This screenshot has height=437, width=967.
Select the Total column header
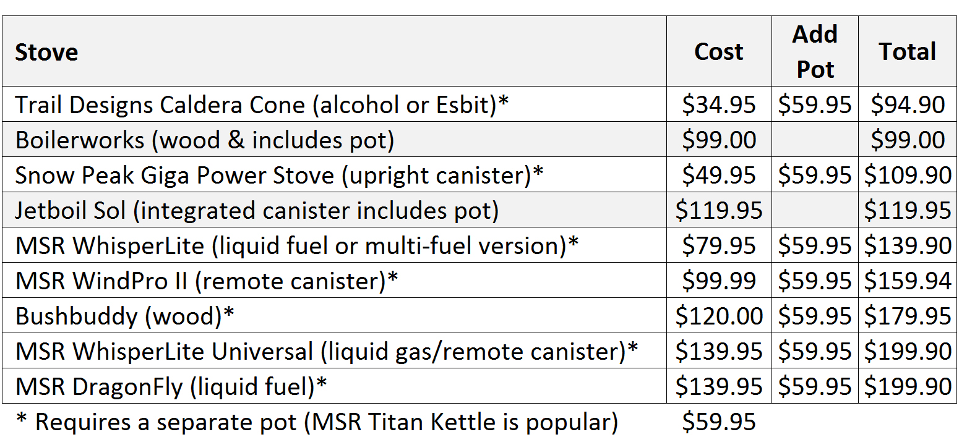coord(908,52)
